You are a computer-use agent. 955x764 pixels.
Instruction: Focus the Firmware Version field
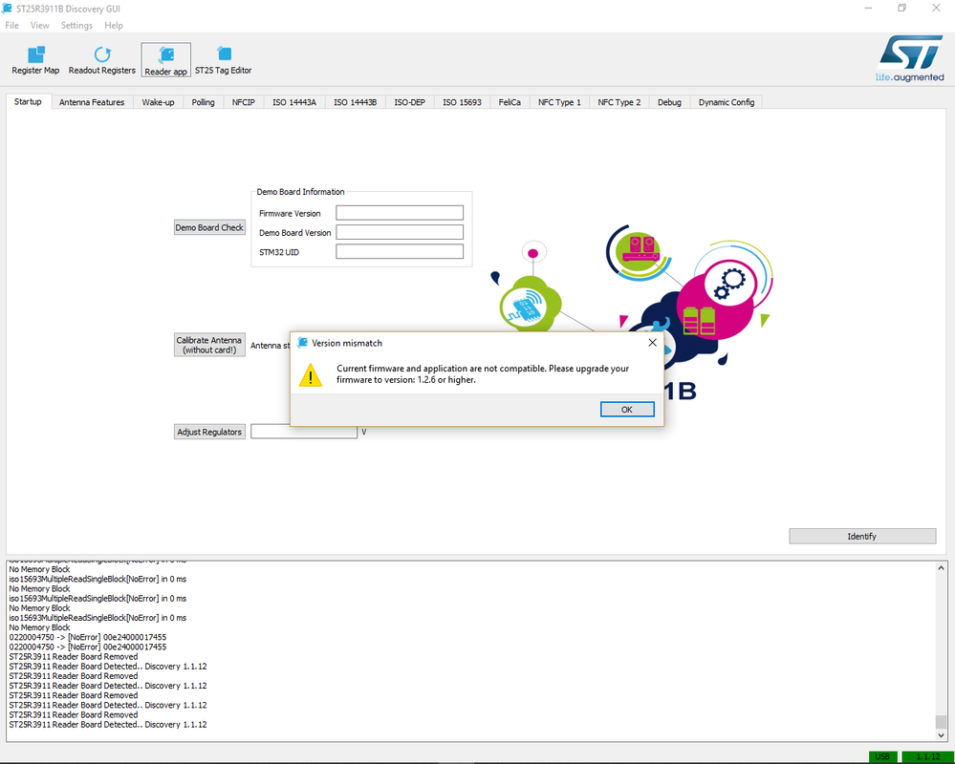coord(400,213)
